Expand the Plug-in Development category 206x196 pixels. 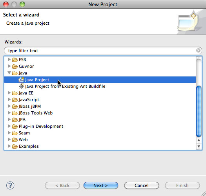pos(9,126)
